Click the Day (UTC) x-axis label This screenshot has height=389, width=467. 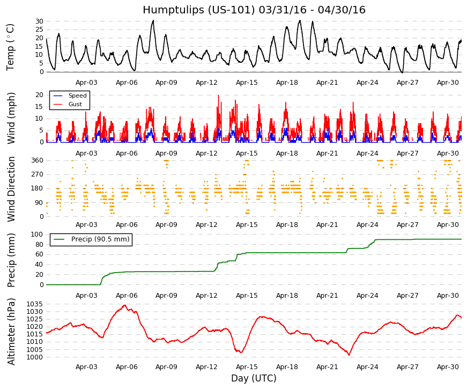coord(254,378)
